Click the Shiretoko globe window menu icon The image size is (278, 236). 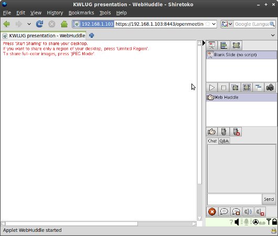4,4
